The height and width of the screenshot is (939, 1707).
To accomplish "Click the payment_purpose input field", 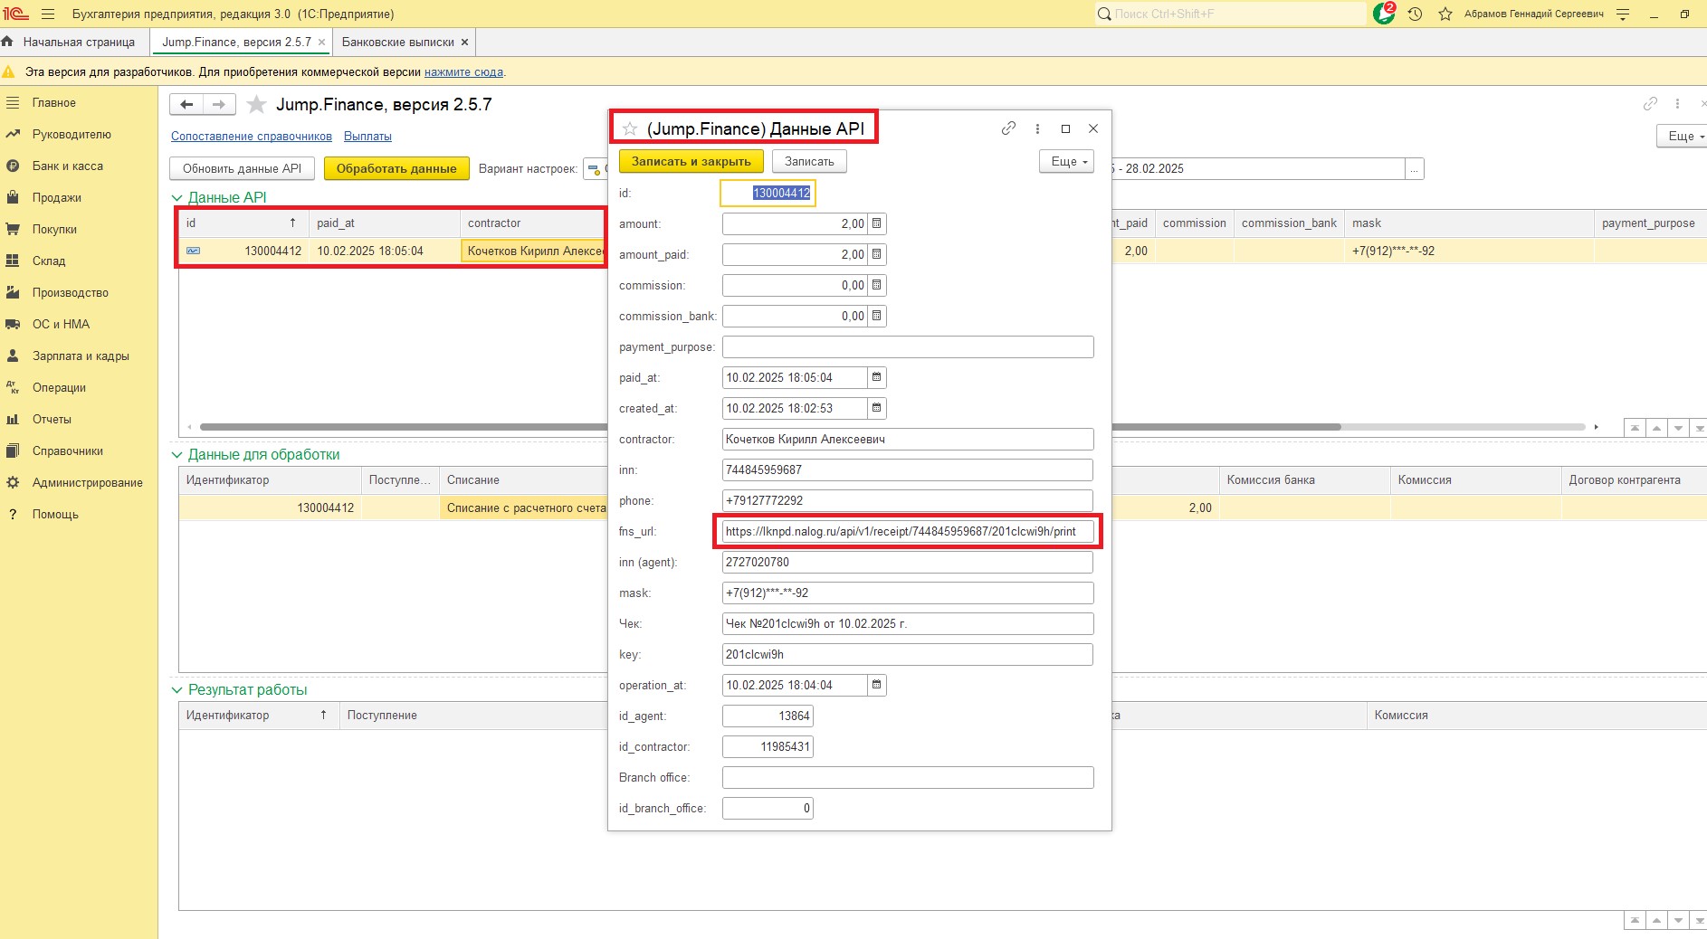I will pos(907,346).
